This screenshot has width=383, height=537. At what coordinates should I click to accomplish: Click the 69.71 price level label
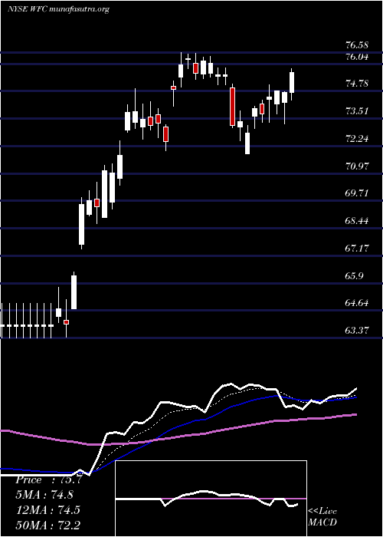tap(357, 193)
